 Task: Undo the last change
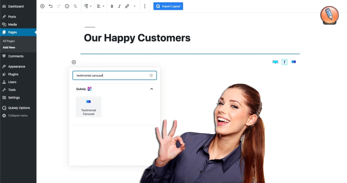(x=51, y=6)
